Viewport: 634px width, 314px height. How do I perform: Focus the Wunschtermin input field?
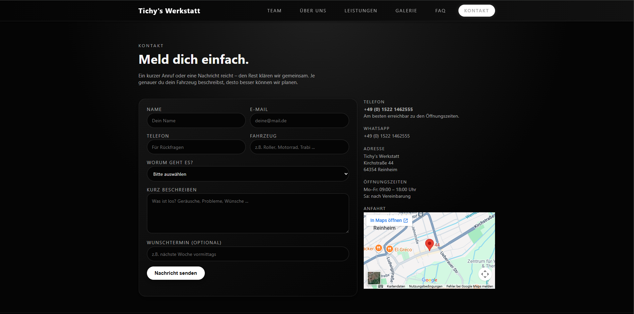[248, 254]
